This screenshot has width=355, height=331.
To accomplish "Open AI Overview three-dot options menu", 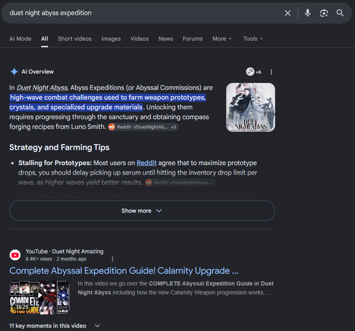I will pos(271,72).
